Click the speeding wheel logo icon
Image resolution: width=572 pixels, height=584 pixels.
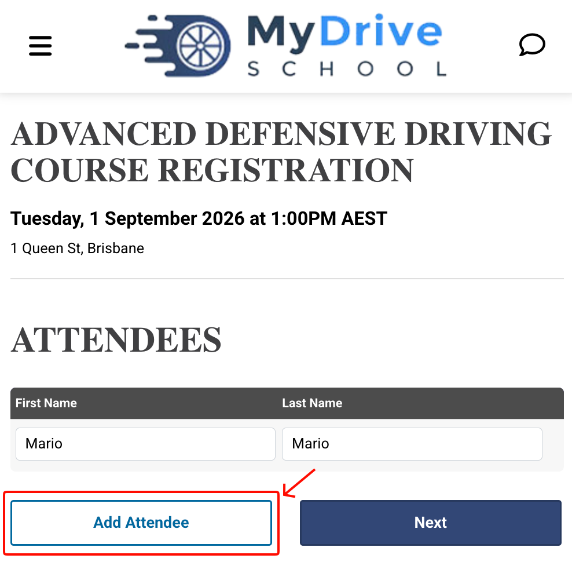click(178, 46)
